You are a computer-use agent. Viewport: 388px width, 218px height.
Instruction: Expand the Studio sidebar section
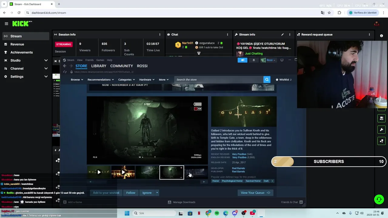click(46, 60)
